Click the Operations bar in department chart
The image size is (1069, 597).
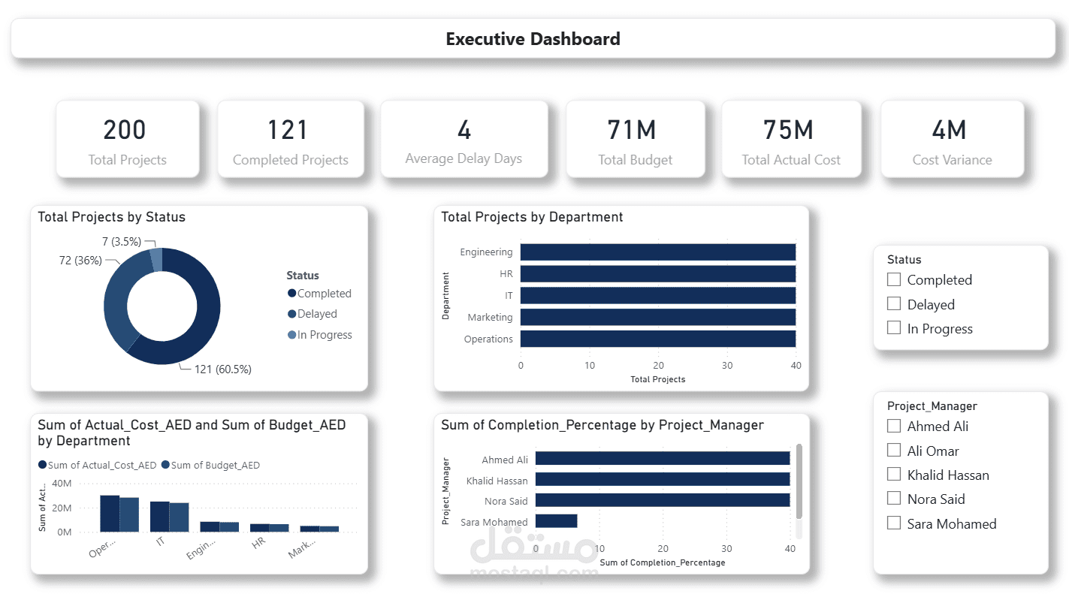click(657, 339)
